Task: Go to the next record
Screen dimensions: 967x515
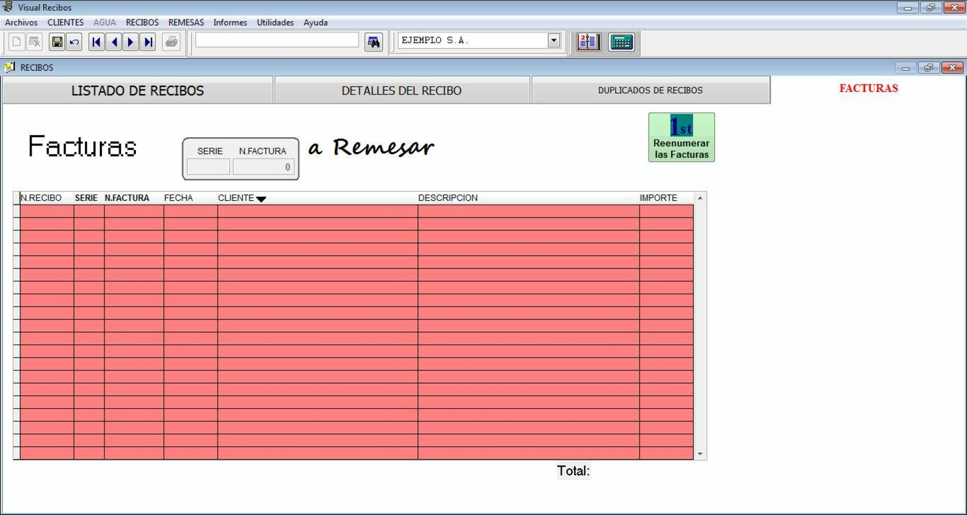Action: pyautogui.click(x=131, y=42)
